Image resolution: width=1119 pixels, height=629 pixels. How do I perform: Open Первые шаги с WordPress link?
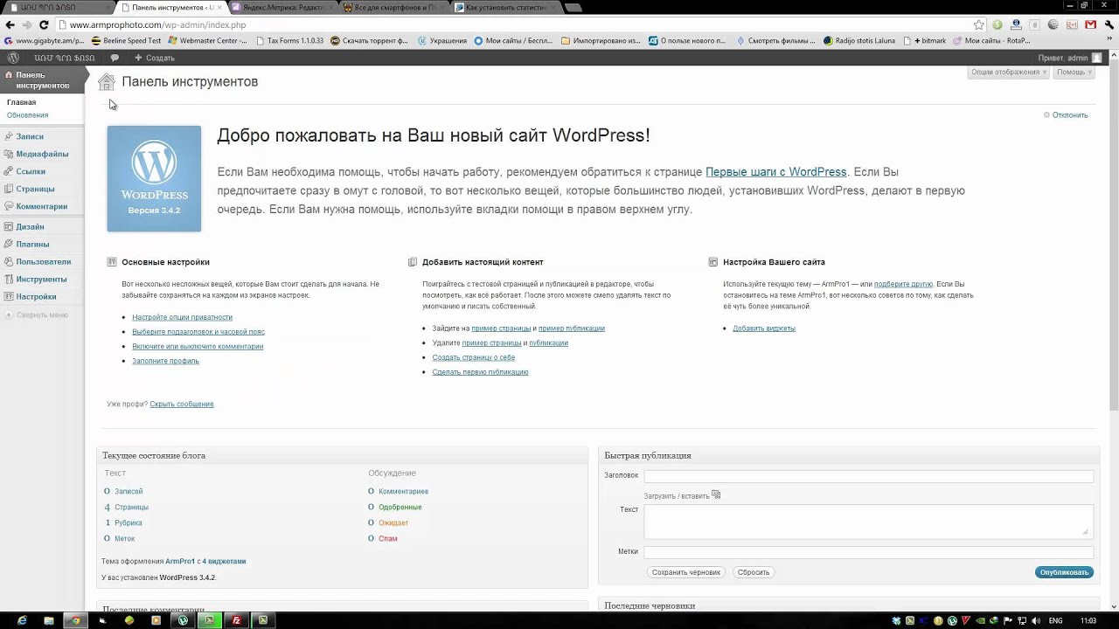pyautogui.click(x=775, y=172)
